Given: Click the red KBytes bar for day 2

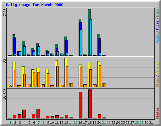Looking at the screenshot, I should [14, 117].
